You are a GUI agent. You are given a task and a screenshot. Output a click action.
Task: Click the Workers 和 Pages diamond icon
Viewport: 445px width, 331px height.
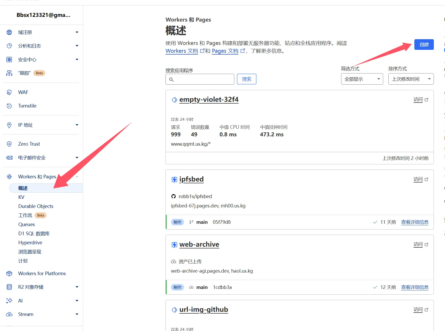[x=9, y=177]
